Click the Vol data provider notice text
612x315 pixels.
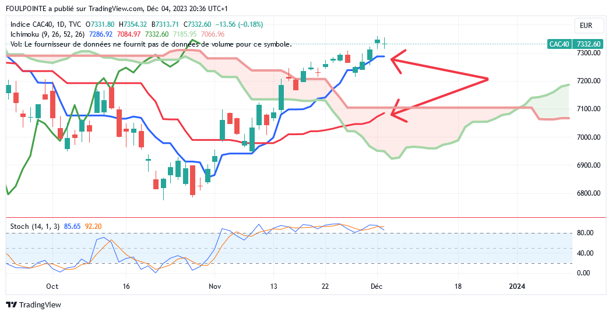pyautogui.click(x=150, y=44)
